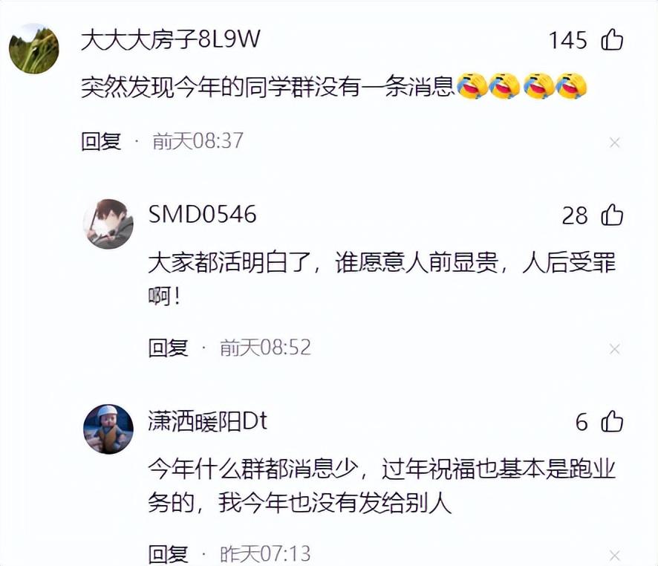Reply to the 大大大房子8L9W comment

pyautogui.click(x=101, y=141)
